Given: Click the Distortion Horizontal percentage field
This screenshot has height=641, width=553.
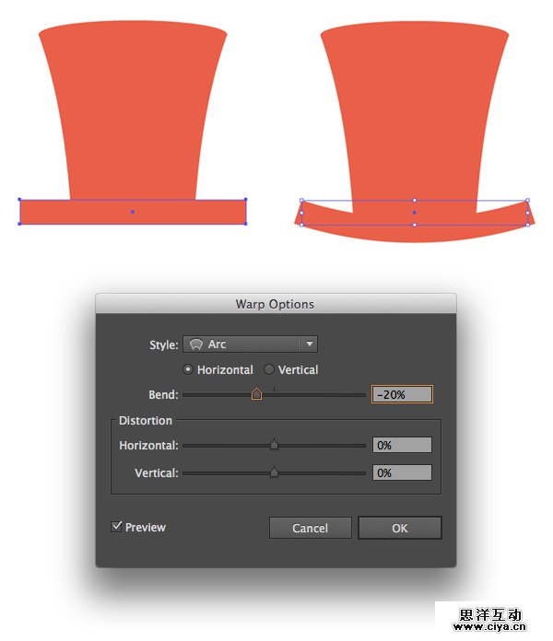Looking at the screenshot, I should pos(402,445).
